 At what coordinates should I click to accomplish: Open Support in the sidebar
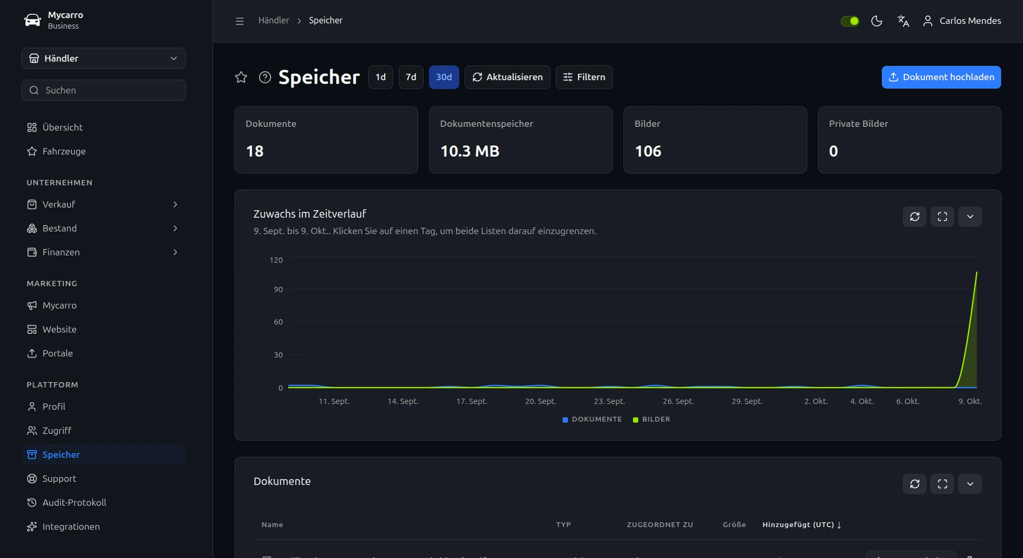(x=103, y=478)
